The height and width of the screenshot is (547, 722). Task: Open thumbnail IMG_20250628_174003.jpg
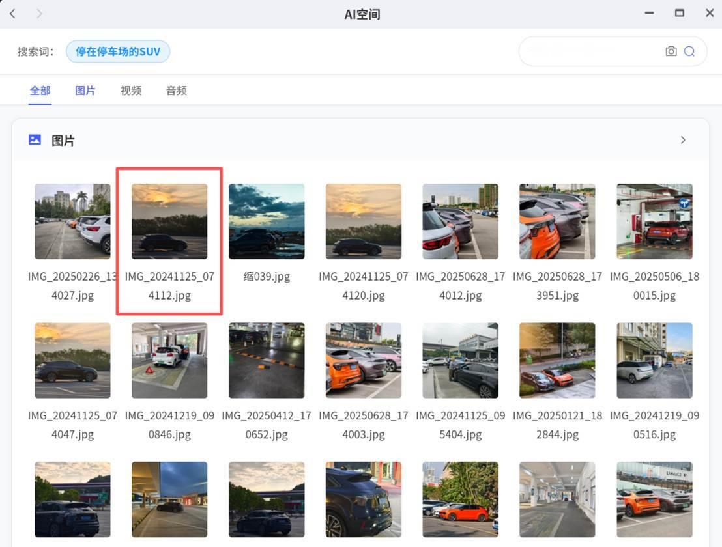click(364, 360)
